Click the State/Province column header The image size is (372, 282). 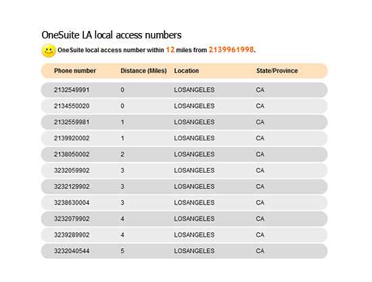[277, 71]
